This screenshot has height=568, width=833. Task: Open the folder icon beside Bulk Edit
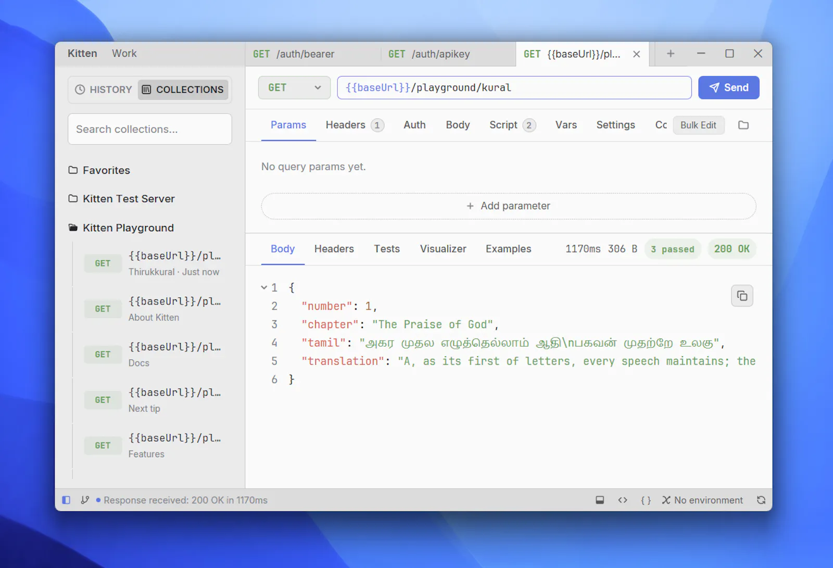point(743,125)
